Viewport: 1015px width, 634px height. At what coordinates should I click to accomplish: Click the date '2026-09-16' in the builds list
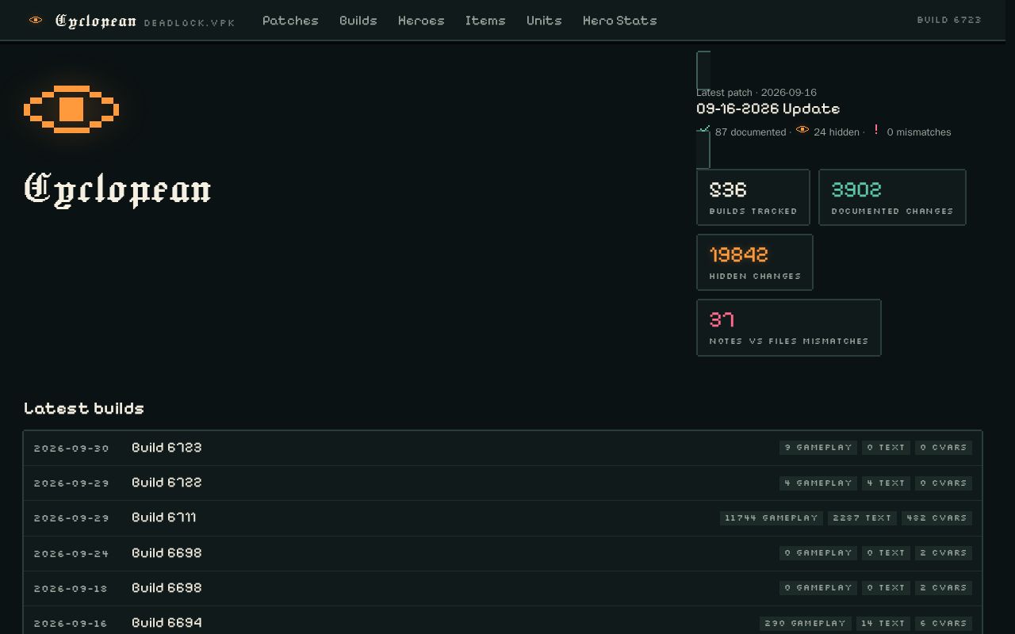71,624
